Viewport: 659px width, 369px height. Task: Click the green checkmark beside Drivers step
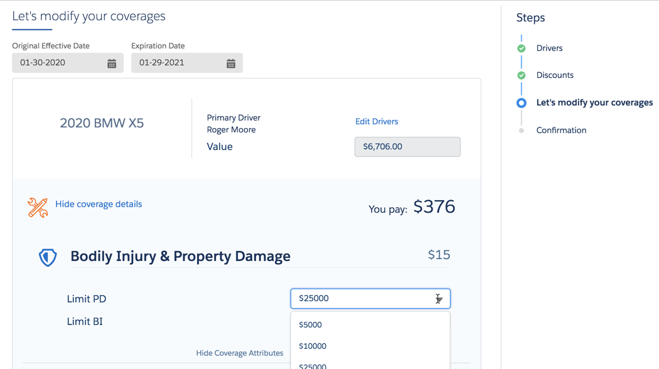(x=521, y=48)
